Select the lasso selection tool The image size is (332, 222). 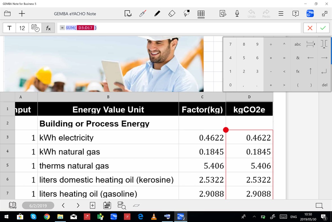(128, 14)
